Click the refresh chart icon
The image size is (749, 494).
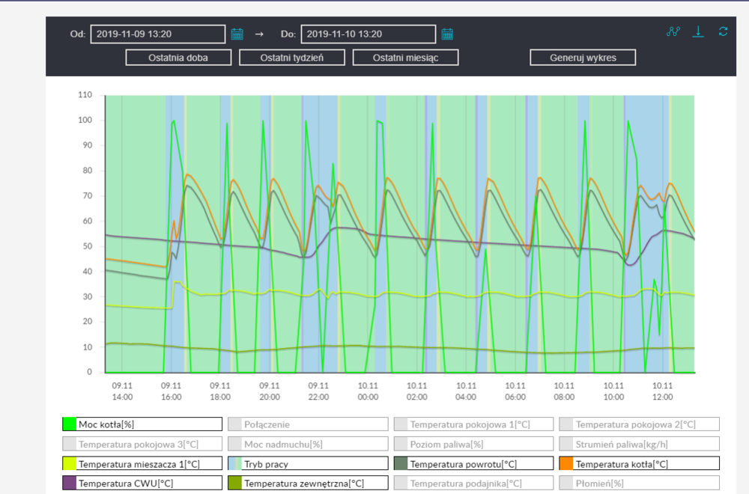coord(723,31)
